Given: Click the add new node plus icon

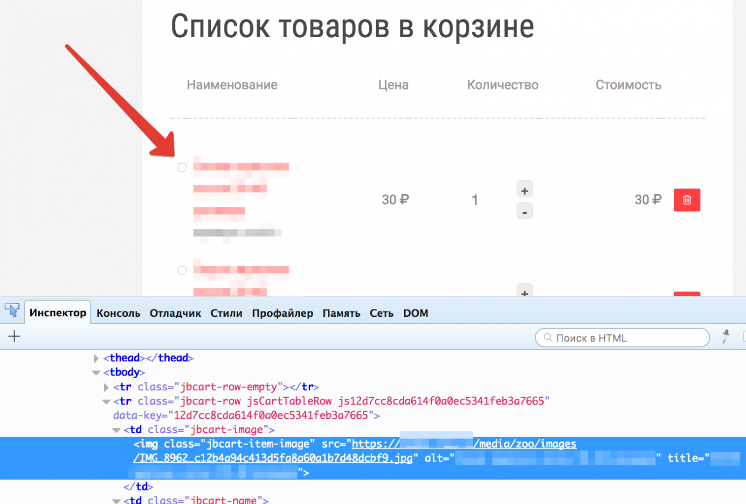Looking at the screenshot, I should click(x=14, y=336).
